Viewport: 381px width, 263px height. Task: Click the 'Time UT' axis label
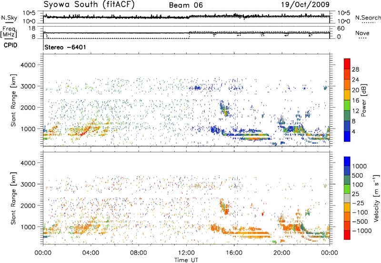point(186,260)
